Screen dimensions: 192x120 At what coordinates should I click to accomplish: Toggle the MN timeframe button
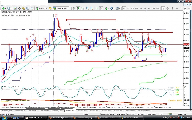(158, 8)
